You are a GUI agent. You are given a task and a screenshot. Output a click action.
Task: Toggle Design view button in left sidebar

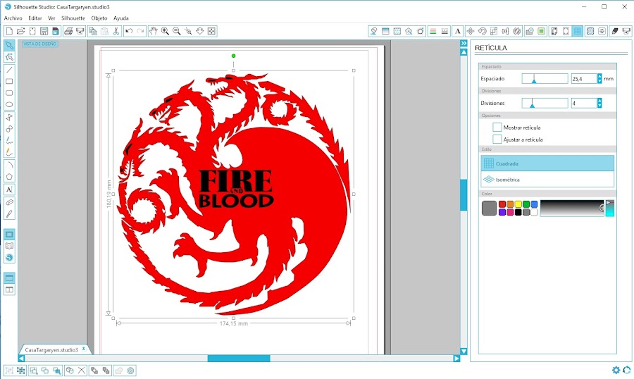pos(9,234)
